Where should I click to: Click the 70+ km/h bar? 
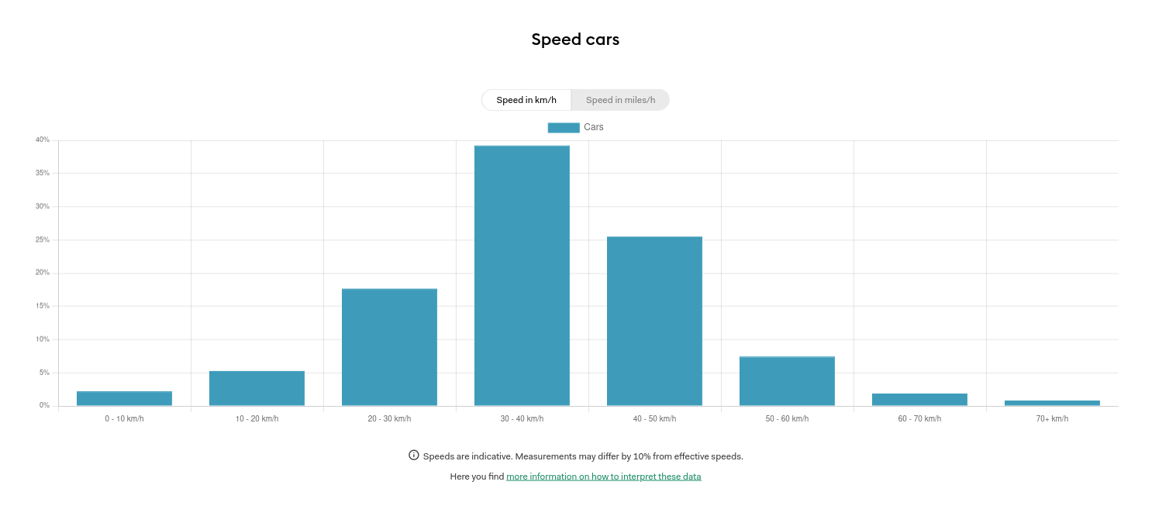point(1052,403)
